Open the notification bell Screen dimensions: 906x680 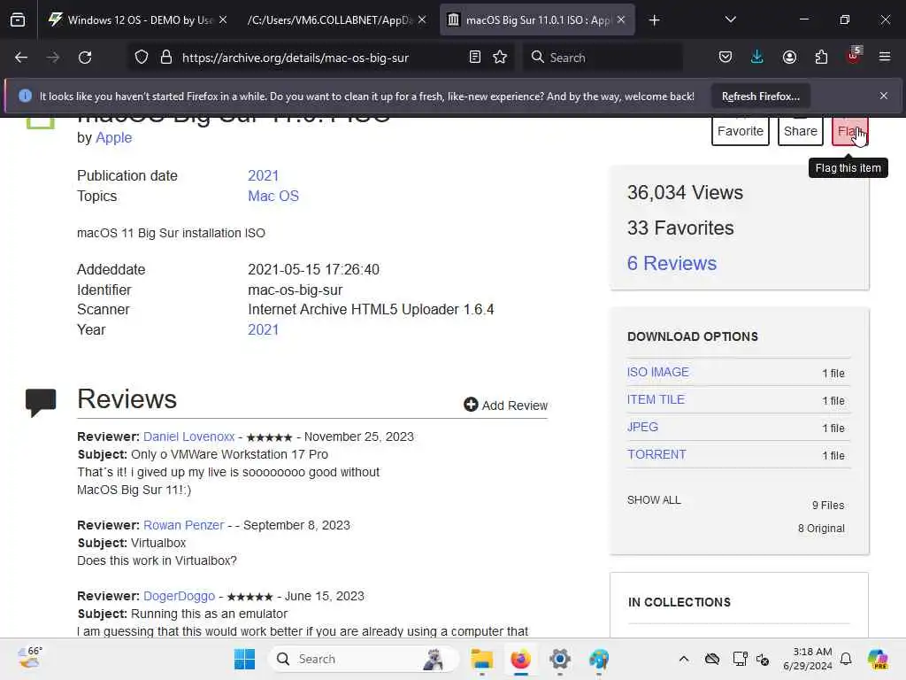click(x=846, y=659)
